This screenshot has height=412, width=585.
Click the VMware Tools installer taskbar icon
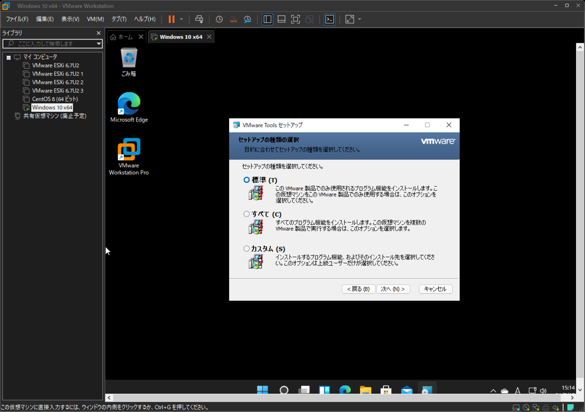click(427, 390)
